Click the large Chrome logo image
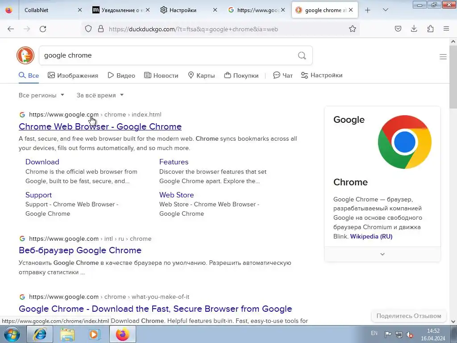Screen dimensions: 457x343 click(404, 142)
